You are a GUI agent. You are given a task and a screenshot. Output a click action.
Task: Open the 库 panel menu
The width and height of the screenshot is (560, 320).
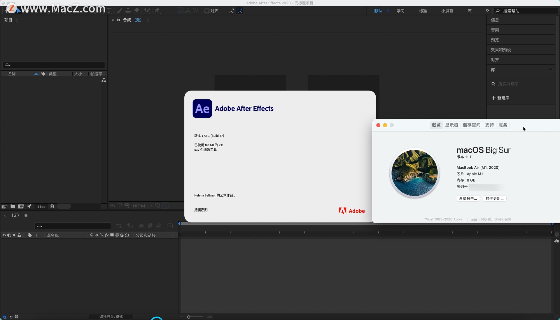[551, 70]
